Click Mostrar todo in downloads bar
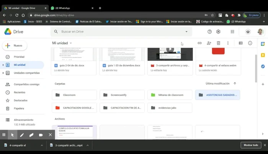 click(x=250, y=145)
